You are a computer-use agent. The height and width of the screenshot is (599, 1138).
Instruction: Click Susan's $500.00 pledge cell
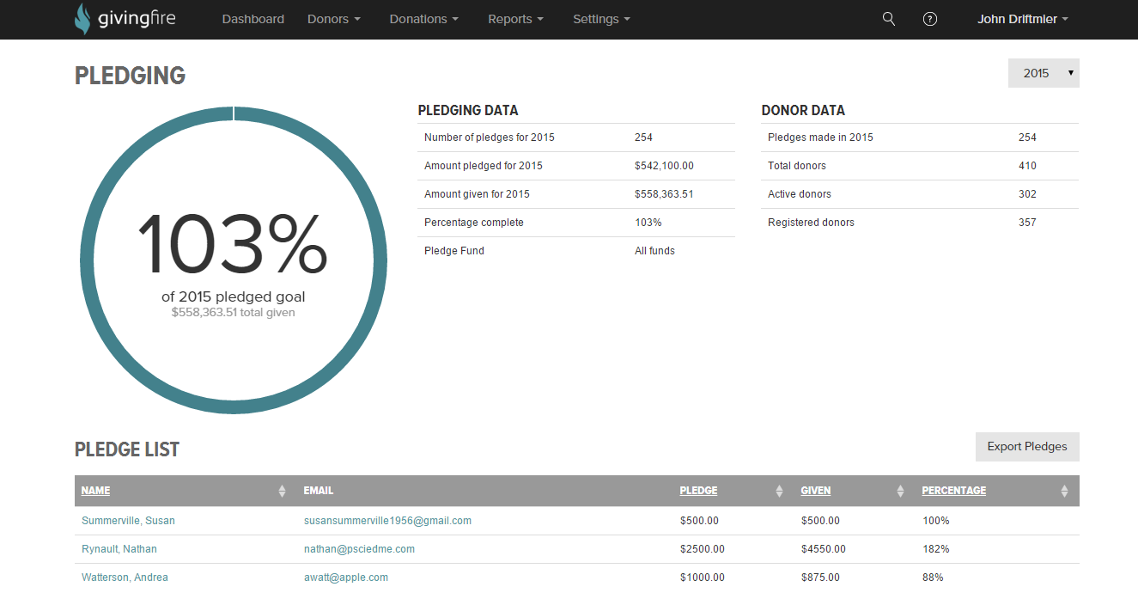[699, 521]
